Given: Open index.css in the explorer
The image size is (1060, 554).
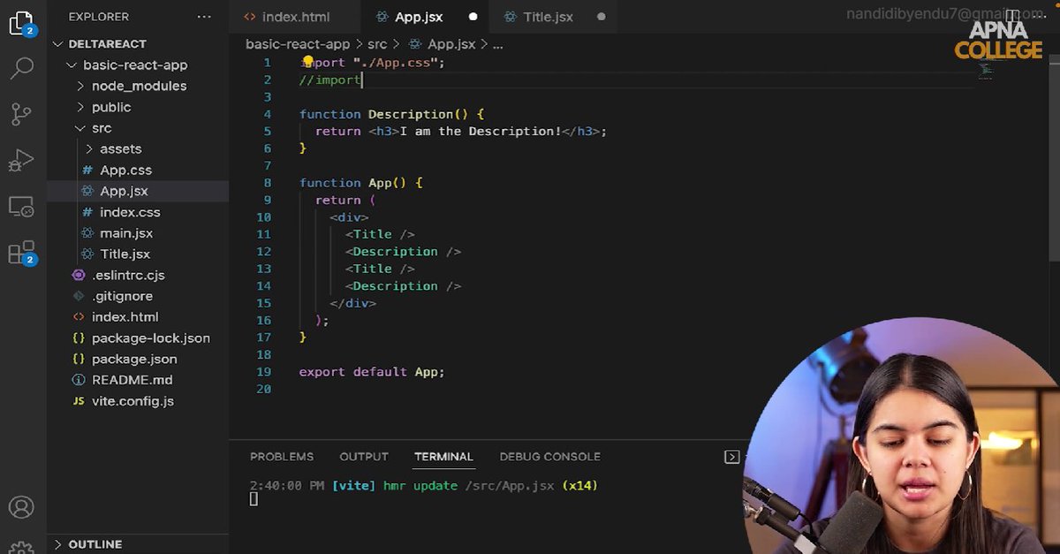Looking at the screenshot, I should coord(138,212).
